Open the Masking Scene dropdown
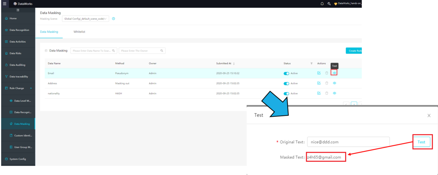The image size is (438, 175). click(x=85, y=19)
